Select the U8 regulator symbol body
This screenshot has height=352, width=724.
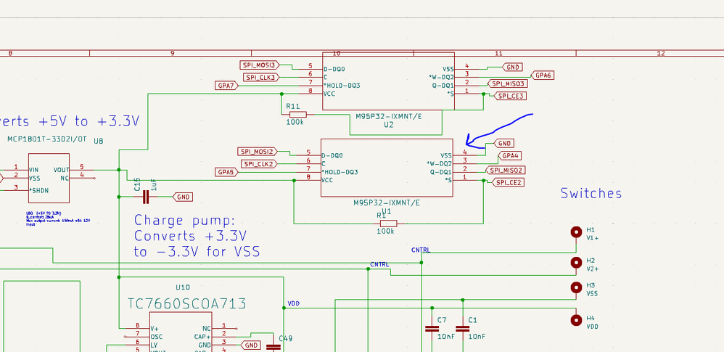coord(49,178)
